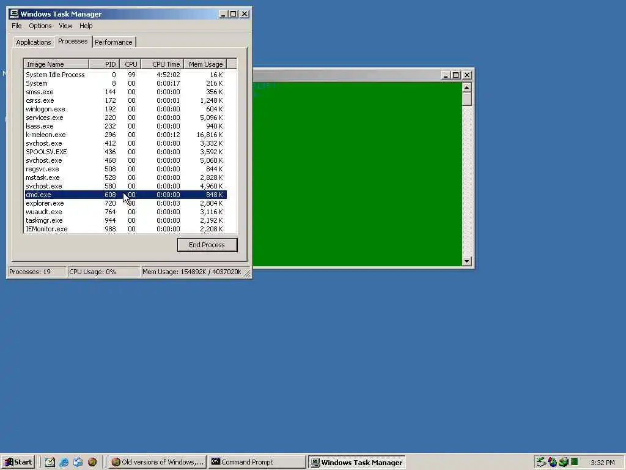Click the CPU Usage: 0% status entry
The height and width of the screenshot is (470, 626).
(103, 272)
